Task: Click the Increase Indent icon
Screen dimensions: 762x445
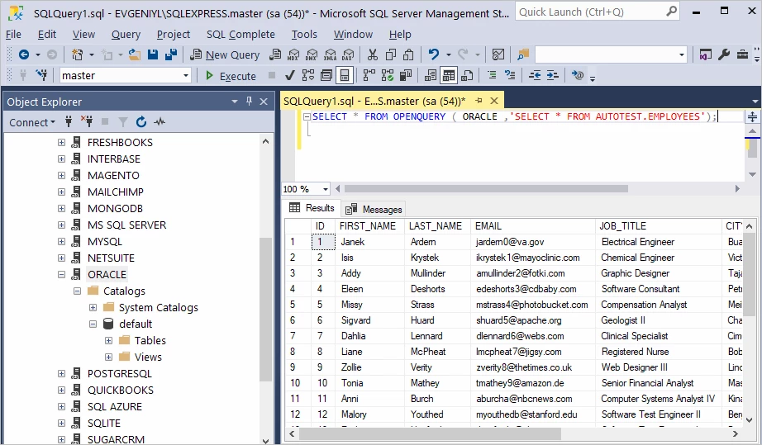Action: click(x=553, y=75)
